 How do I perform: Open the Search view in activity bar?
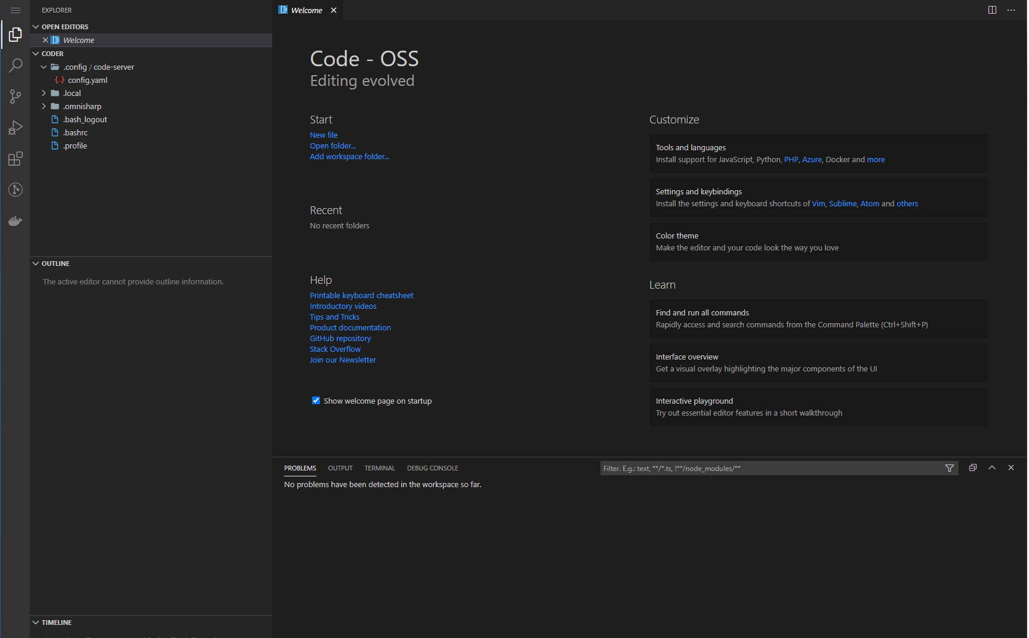(x=16, y=66)
